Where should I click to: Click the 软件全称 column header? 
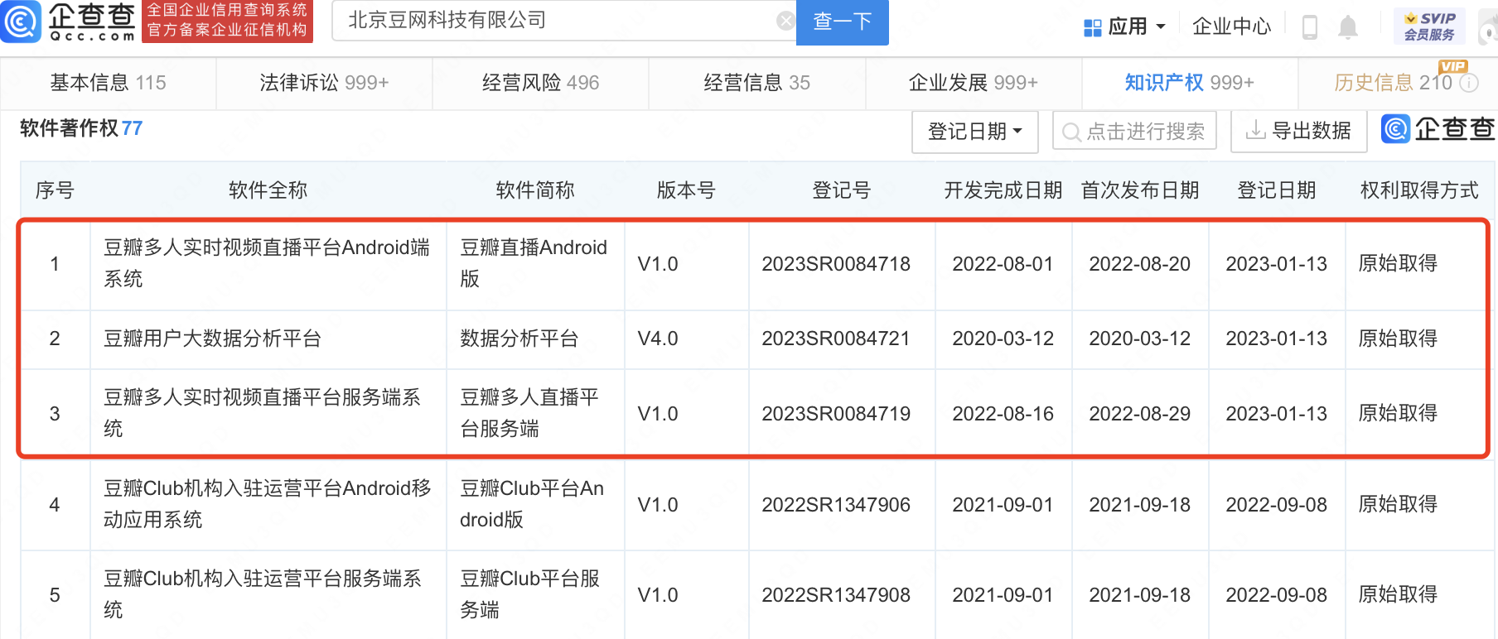click(x=268, y=190)
